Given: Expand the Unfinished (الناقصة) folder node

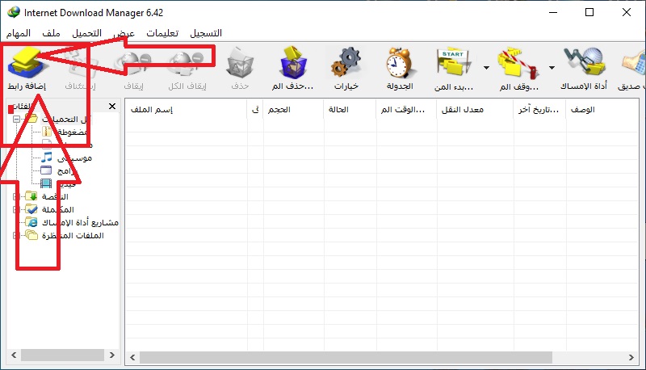Looking at the screenshot, I should (x=16, y=196).
